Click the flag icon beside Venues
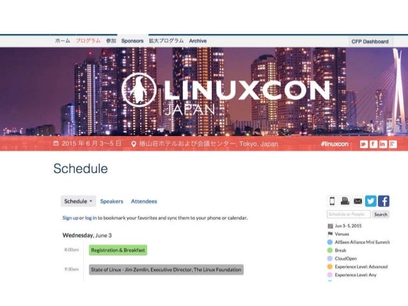The height and width of the screenshot is (306, 408). pos(330,234)
